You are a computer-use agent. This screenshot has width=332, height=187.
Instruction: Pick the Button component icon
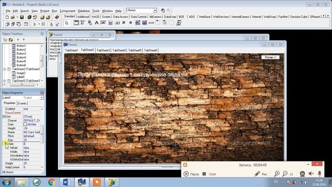pos(117,23)
